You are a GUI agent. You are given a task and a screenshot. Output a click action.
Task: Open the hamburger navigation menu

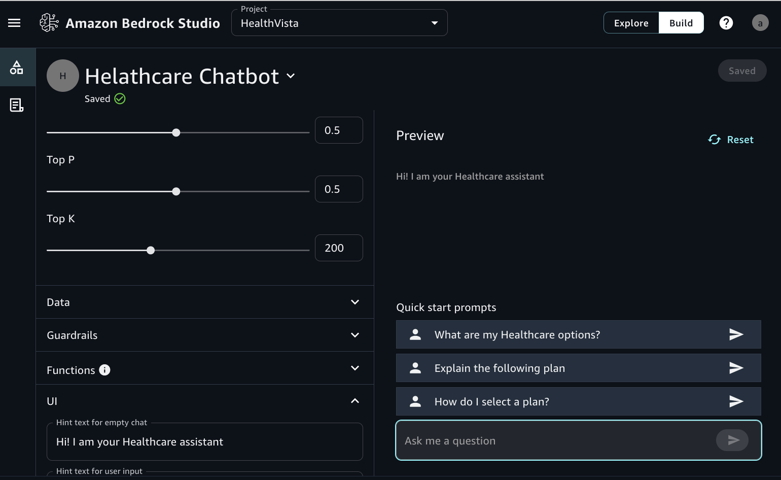click(14, 23)
